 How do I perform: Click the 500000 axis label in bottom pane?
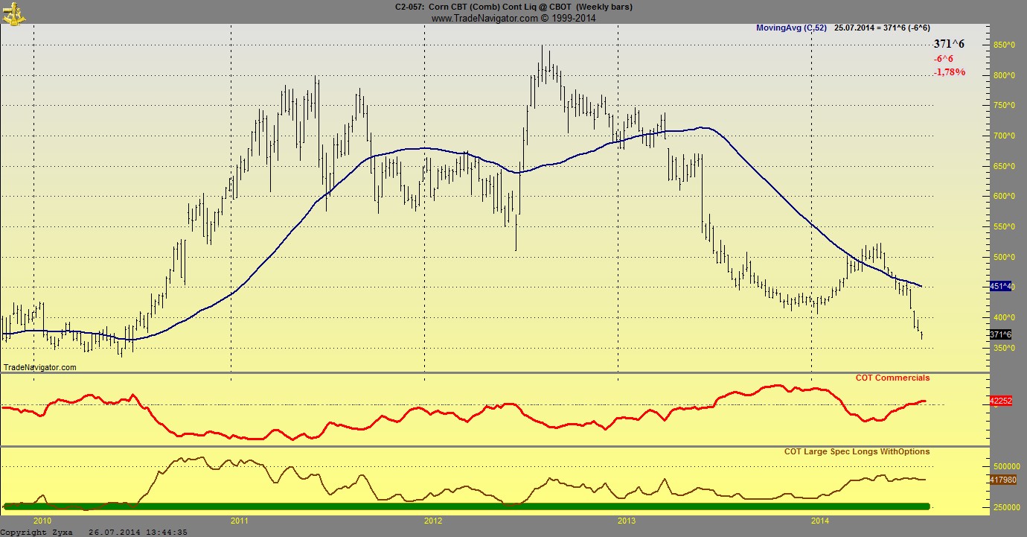coord(1007,466)
